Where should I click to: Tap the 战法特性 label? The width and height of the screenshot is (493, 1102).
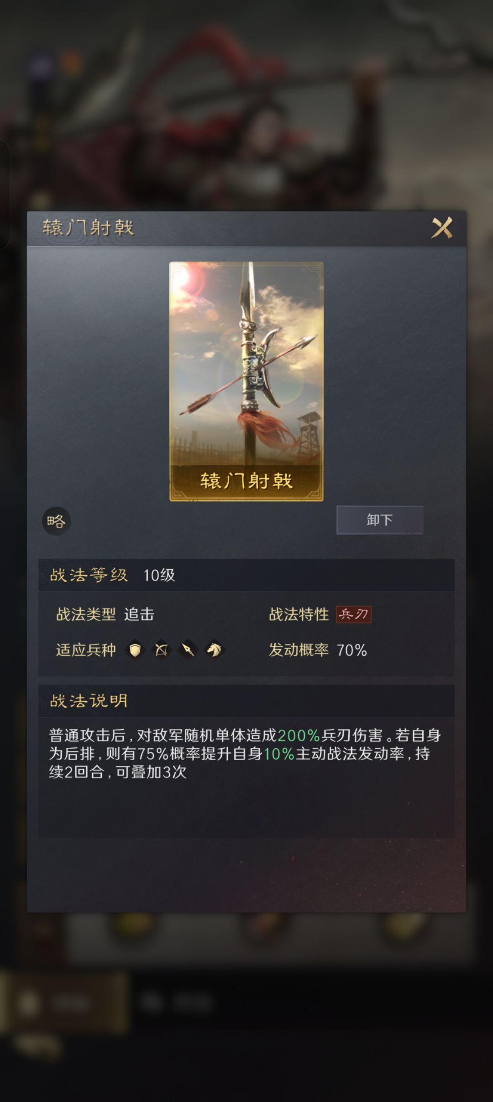299,614
